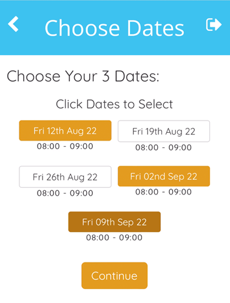
Task: Tap the logout exit icon in header
Action: tap(214, 25)
